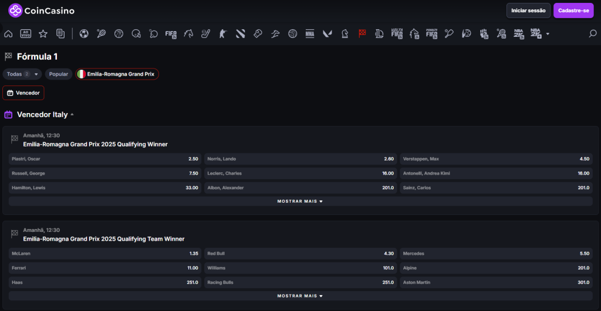
Task: Bet on Leclerc, Charles at 16.00
Action: (300, 173)
